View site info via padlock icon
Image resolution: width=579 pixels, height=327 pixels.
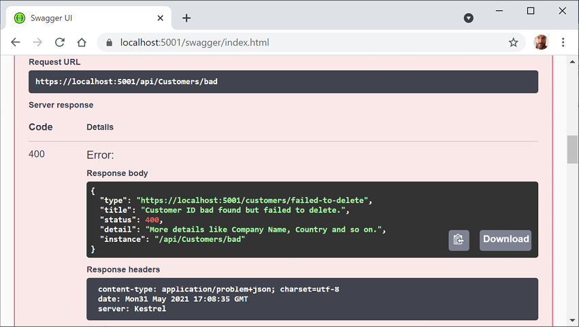109,43
